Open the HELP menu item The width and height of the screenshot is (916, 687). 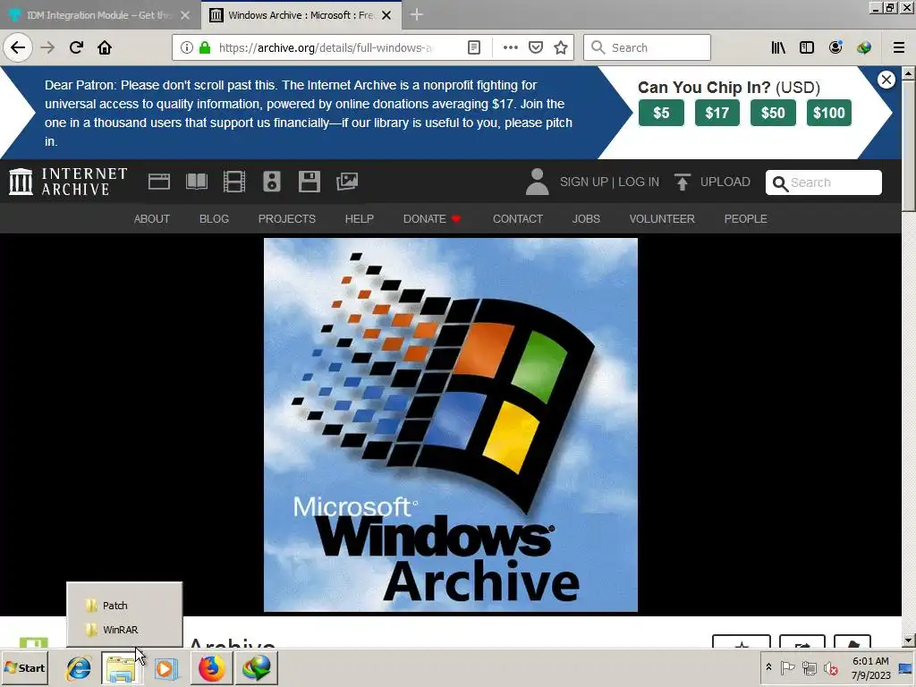pyautogui.click(x=360, y=218)
